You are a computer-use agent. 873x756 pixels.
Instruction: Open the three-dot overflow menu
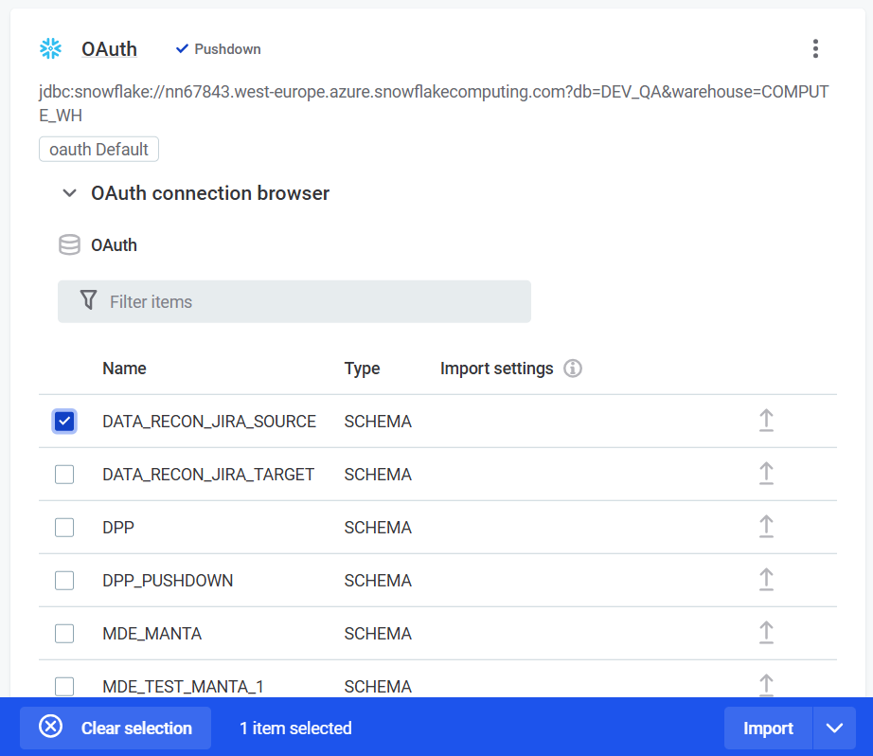pyautogui.click(x=815, y=48)
